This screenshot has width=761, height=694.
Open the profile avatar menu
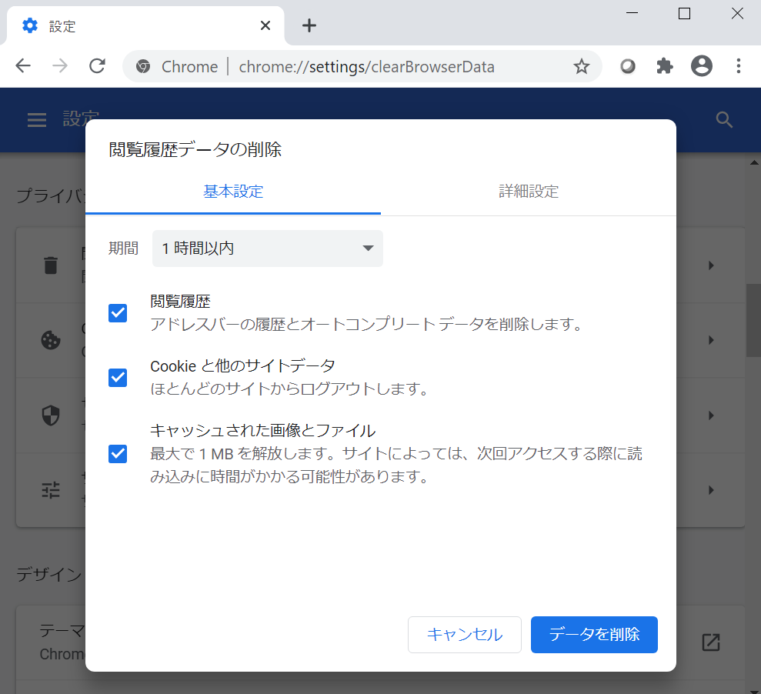coord(701,66)
